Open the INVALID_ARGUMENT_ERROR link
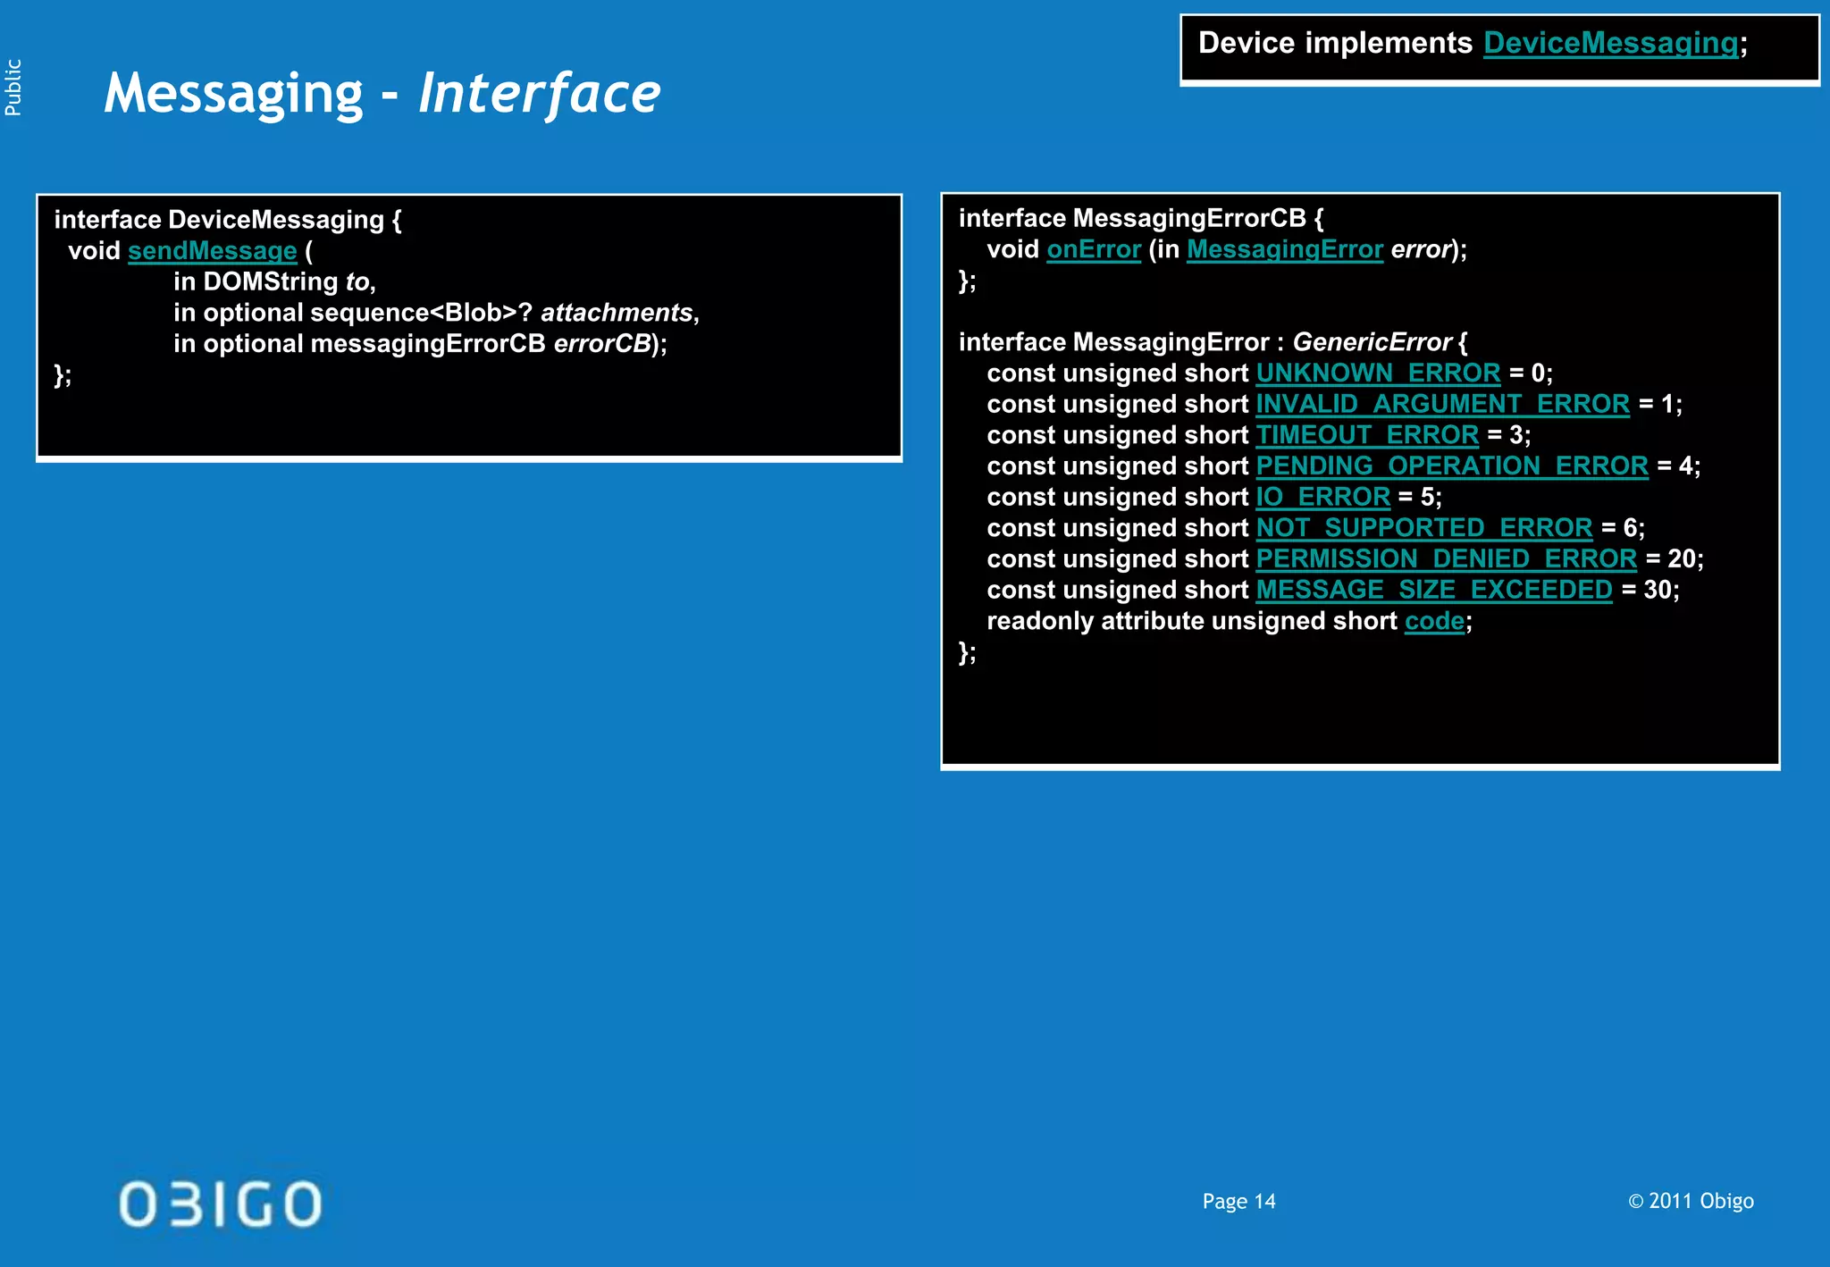 [1442, 405]
